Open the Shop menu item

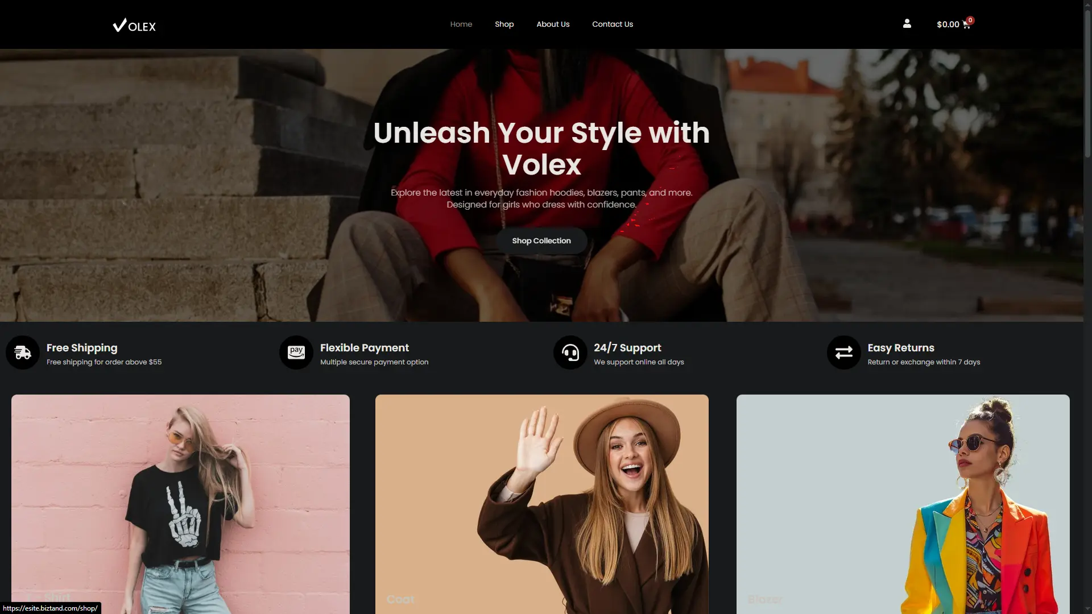tap(504, 24)
